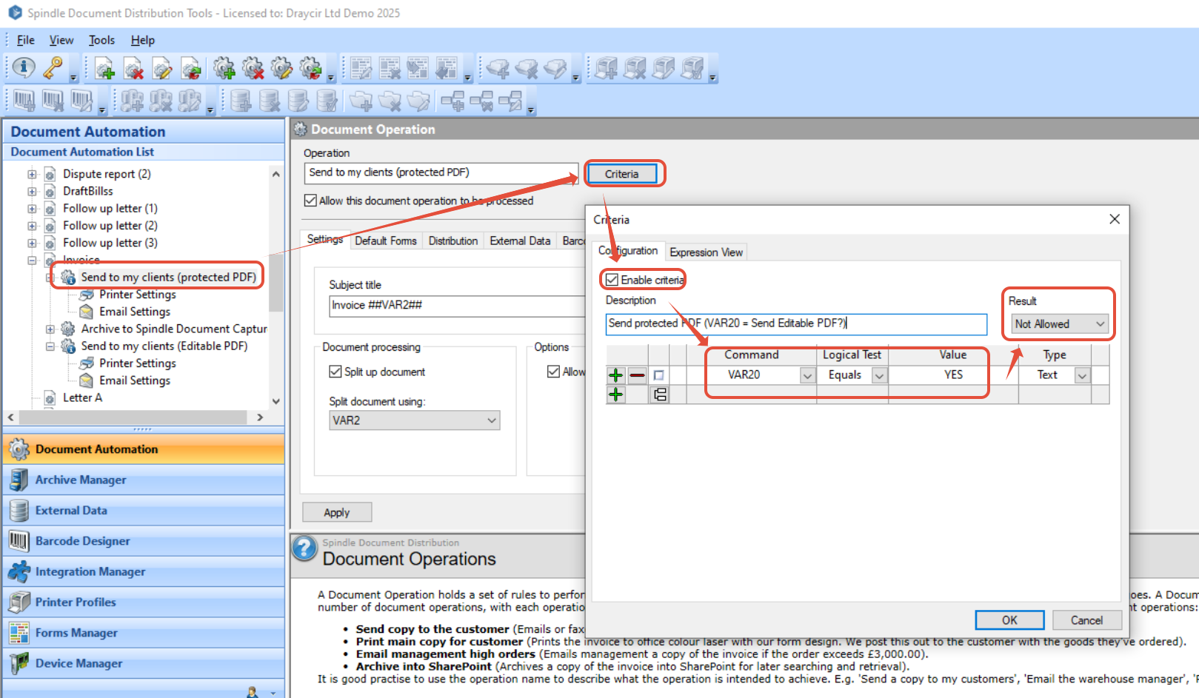Viewport: 1199px width, 698px height.
Task: Tick the small checkbox in the VAR20 row
Action: [x=658, y=375]
